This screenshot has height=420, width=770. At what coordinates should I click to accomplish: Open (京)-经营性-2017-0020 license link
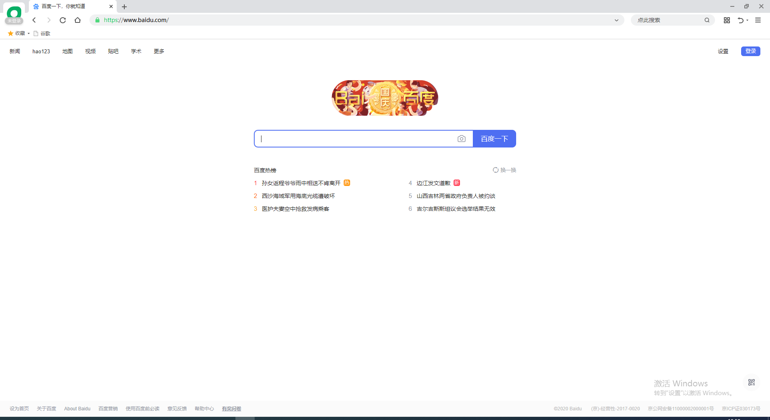[615, 409]
